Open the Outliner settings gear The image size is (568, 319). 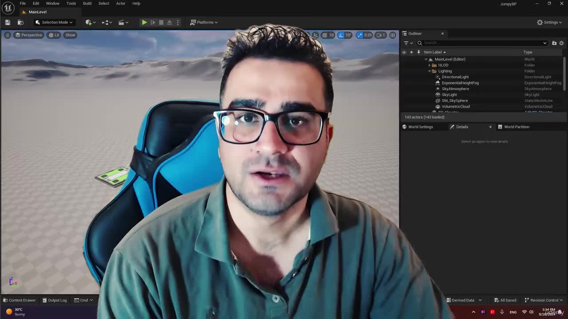561,43
